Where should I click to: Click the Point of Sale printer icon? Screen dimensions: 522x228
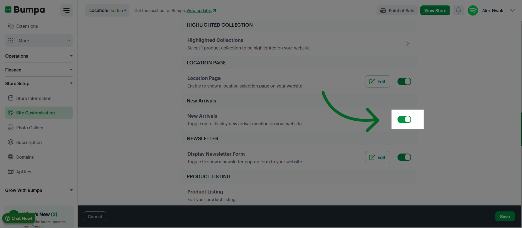[383, 11]
